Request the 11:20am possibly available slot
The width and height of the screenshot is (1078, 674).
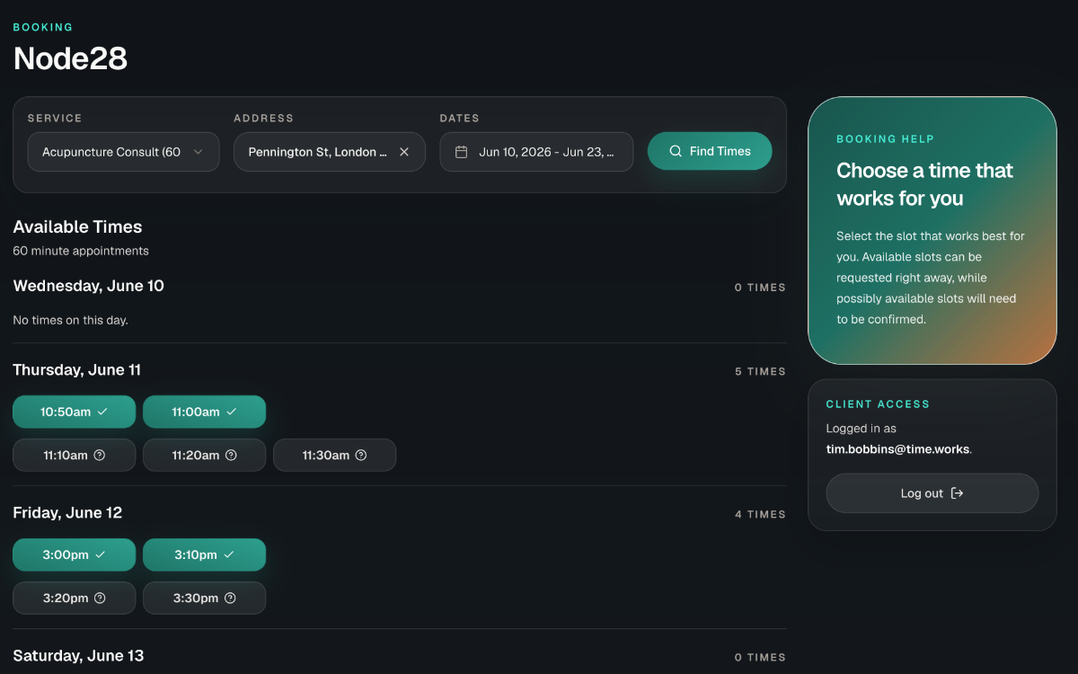(204, 455)
